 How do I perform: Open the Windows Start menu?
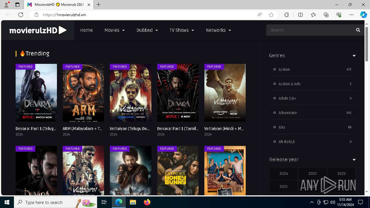pyautogui.click(x=7, y=202)
